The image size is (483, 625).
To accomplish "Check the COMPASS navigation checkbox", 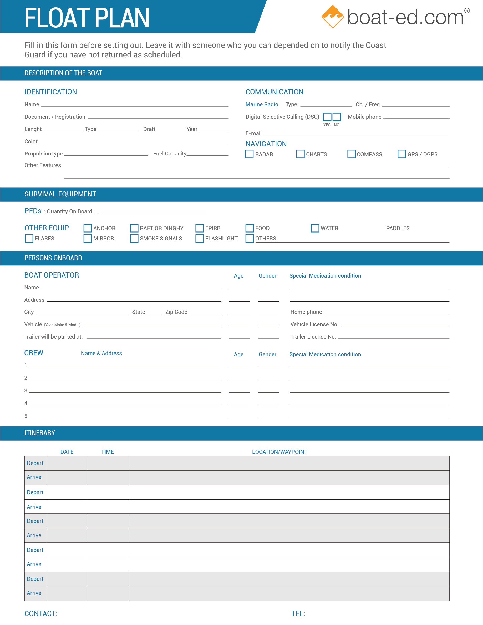I will (x=351, y=154).
